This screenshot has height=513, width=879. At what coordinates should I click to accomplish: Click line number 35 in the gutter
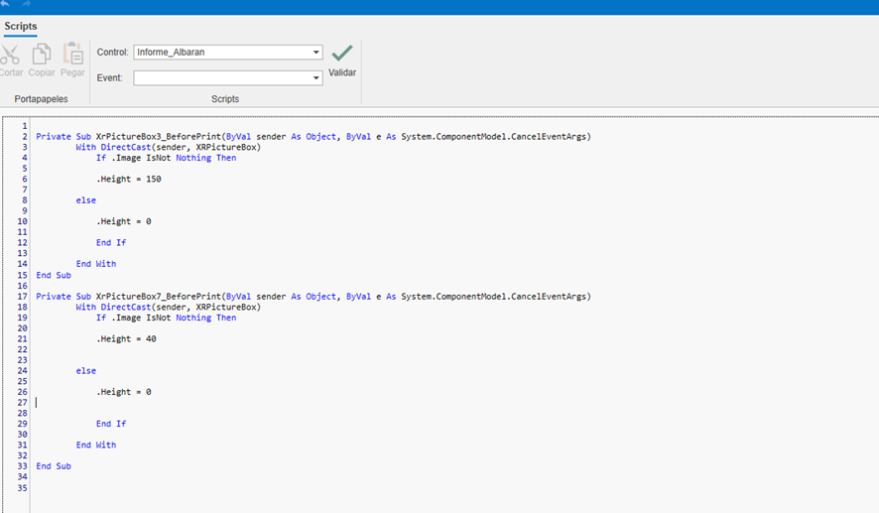[x=22, y=488]
